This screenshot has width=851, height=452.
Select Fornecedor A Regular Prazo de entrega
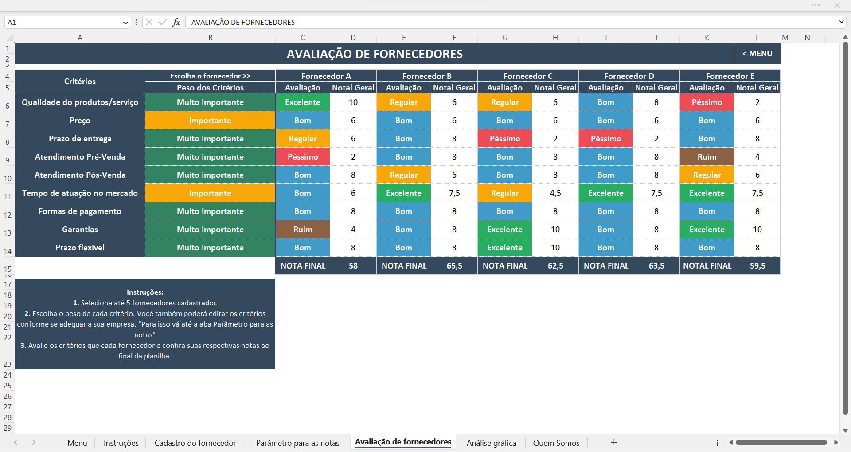pos(303,138)
